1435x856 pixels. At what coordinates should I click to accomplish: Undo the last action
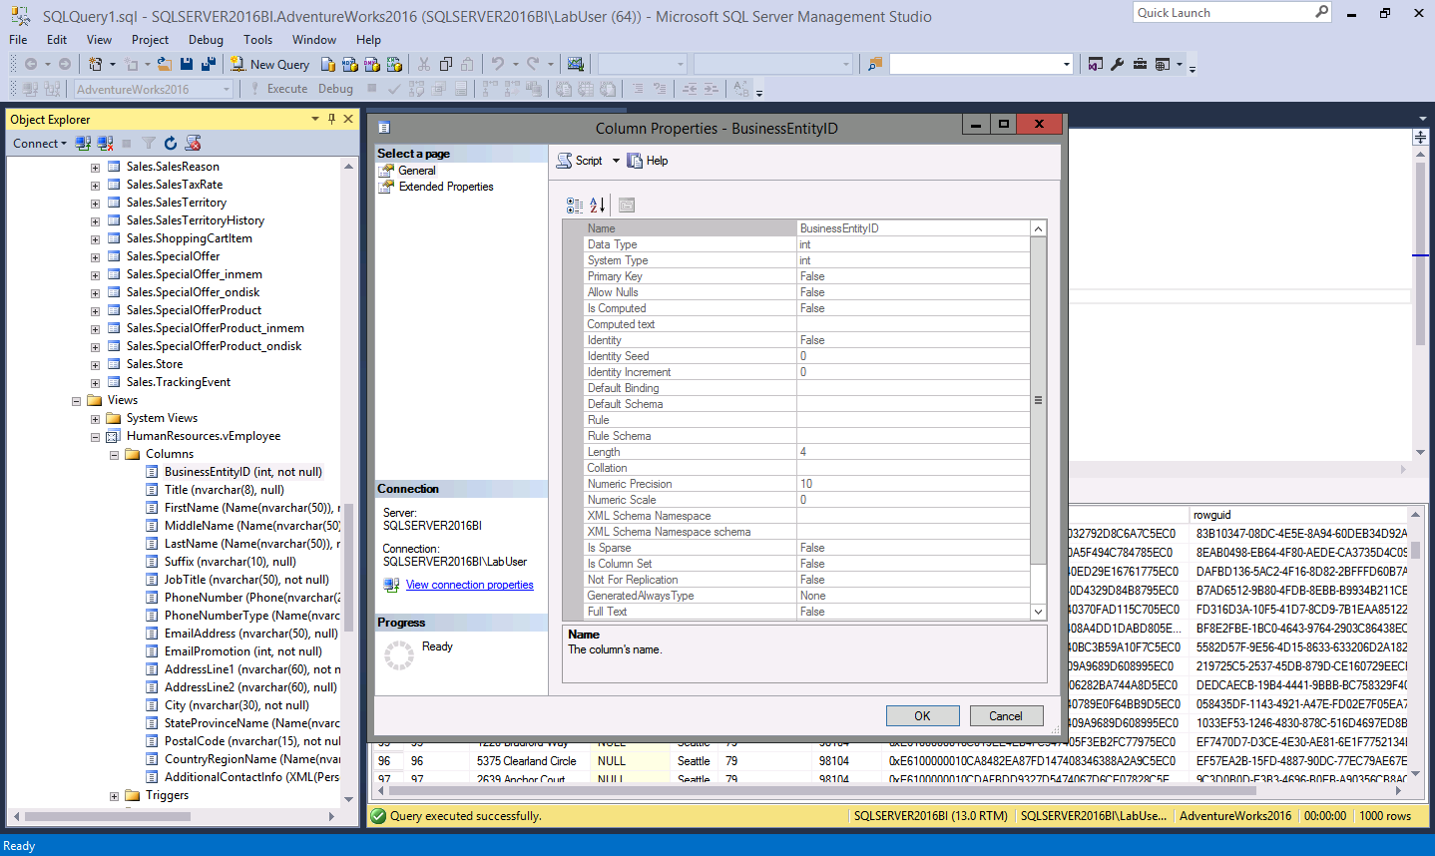(x=496, y=64)
